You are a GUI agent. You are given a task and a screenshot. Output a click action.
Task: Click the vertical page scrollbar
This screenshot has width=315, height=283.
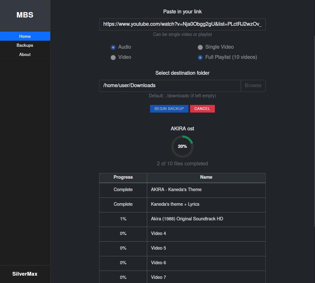coord(314,131)
